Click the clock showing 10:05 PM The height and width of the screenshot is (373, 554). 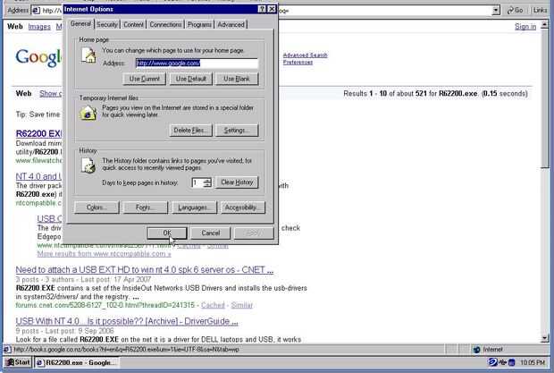533,362
